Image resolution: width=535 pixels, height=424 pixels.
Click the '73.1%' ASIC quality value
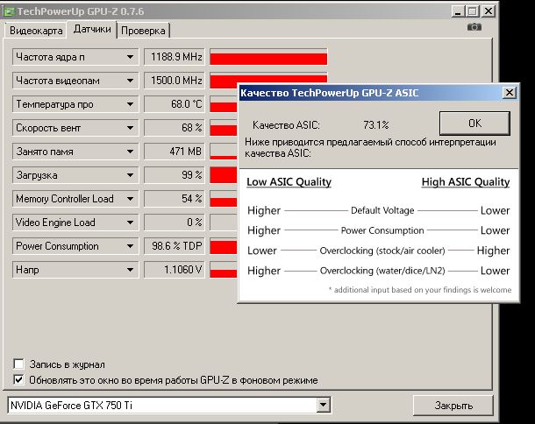click(375, 125)
